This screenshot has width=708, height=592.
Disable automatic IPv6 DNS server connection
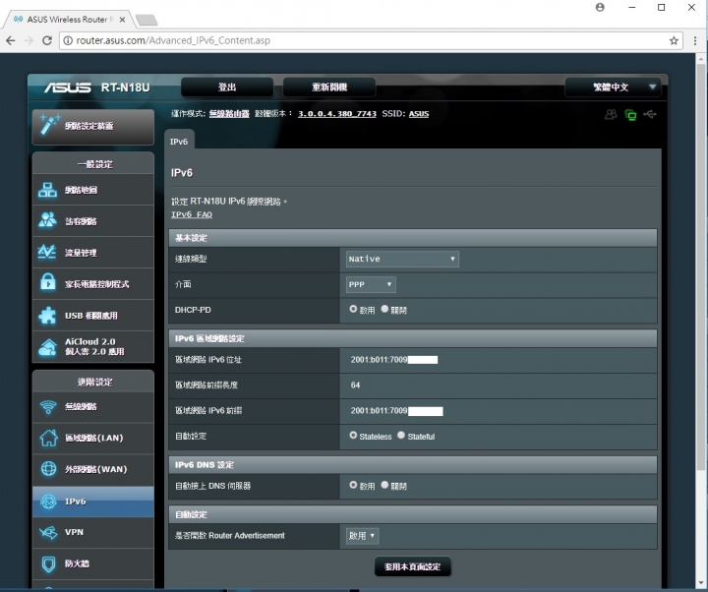coord(384,485)
